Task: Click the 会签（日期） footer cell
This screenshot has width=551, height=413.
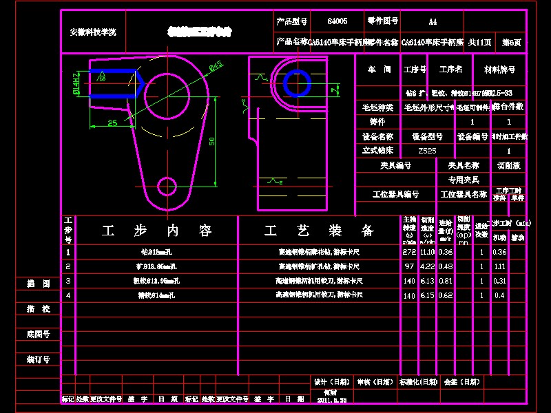Action: click(x=462, y=382)
